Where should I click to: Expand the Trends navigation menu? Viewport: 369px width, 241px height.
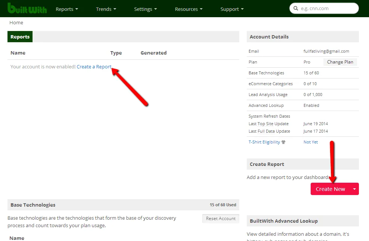coord(106,9)
